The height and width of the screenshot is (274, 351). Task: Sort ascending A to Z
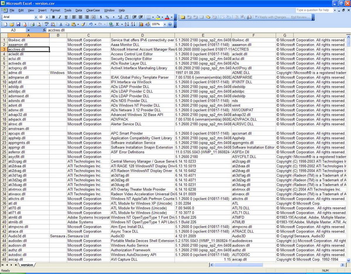(127, 25)
